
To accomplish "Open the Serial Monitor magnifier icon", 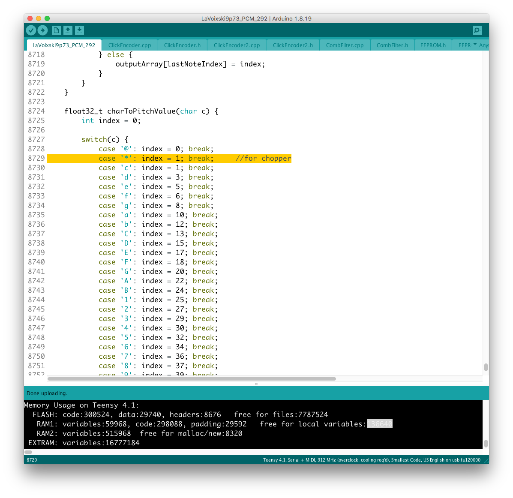I will point(477,30).
